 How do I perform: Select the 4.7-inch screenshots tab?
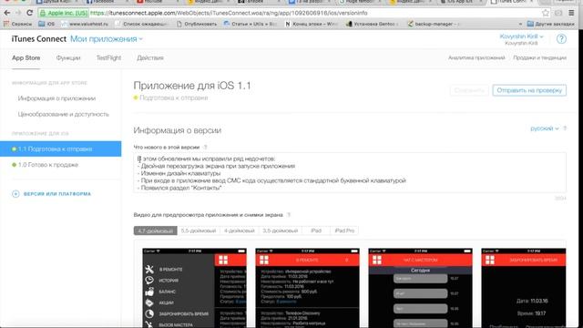coord(156,231)
